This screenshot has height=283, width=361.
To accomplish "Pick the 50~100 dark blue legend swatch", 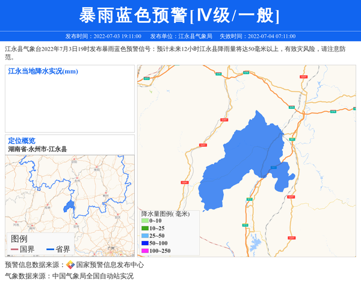I will 144,243.
